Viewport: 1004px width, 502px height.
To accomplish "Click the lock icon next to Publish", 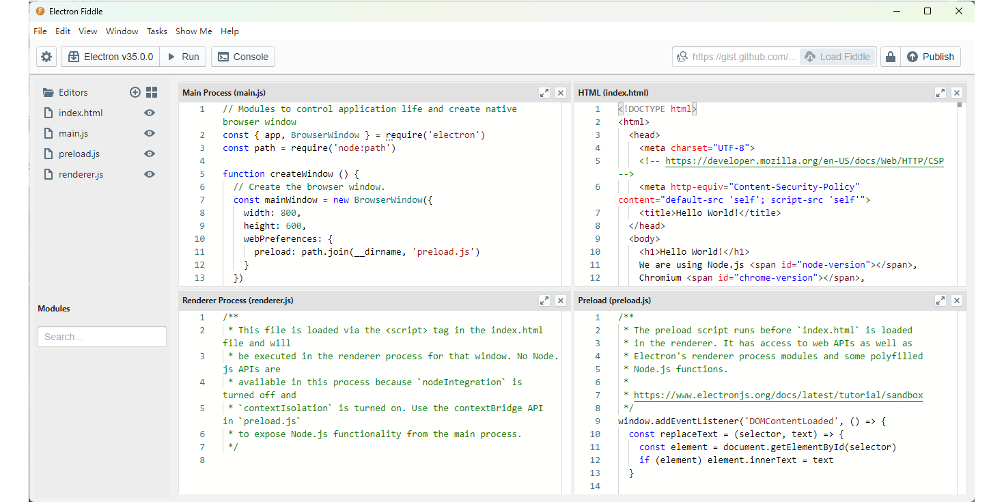I will (891, 57).
